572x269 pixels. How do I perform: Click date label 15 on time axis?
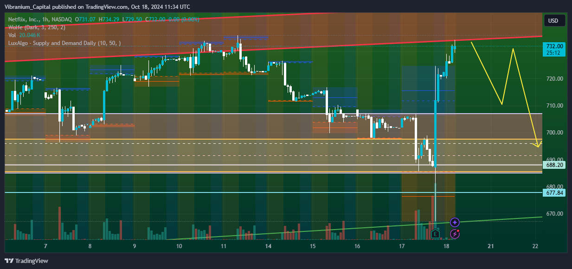pos(313,246)
